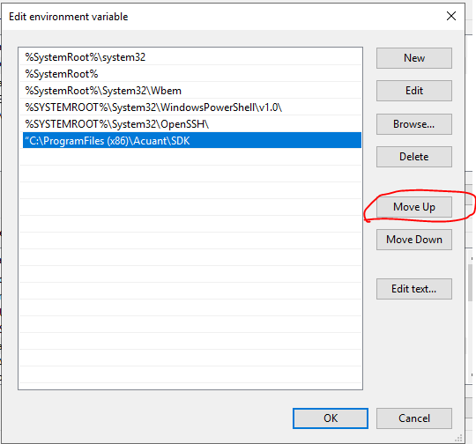Image resolution: width=476 pixels, height=444 pixels.
Task: Select the WindowsPowerShell\v1.0\ path entry
Action: click(x=192, y=107)
